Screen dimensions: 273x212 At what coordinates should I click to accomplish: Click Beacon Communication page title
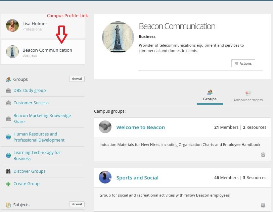click(x=177, y=26)
